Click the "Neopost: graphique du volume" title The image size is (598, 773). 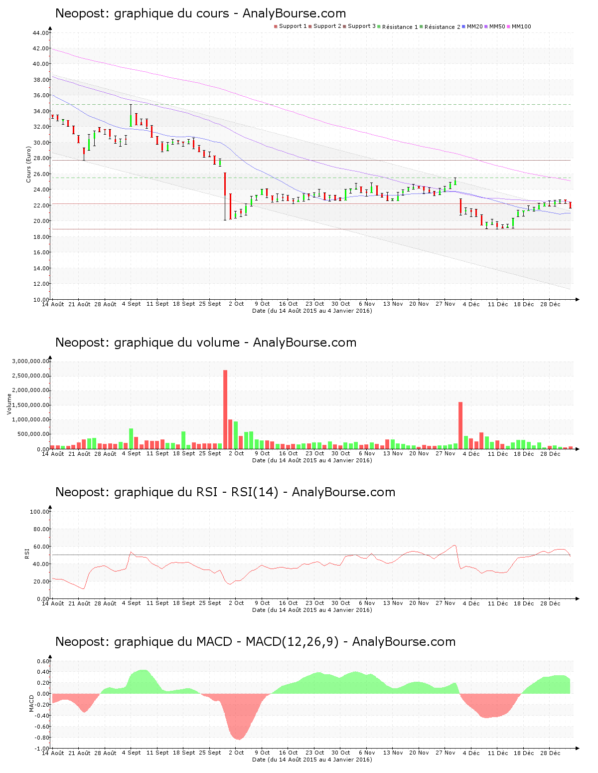(x=148, y=343)
